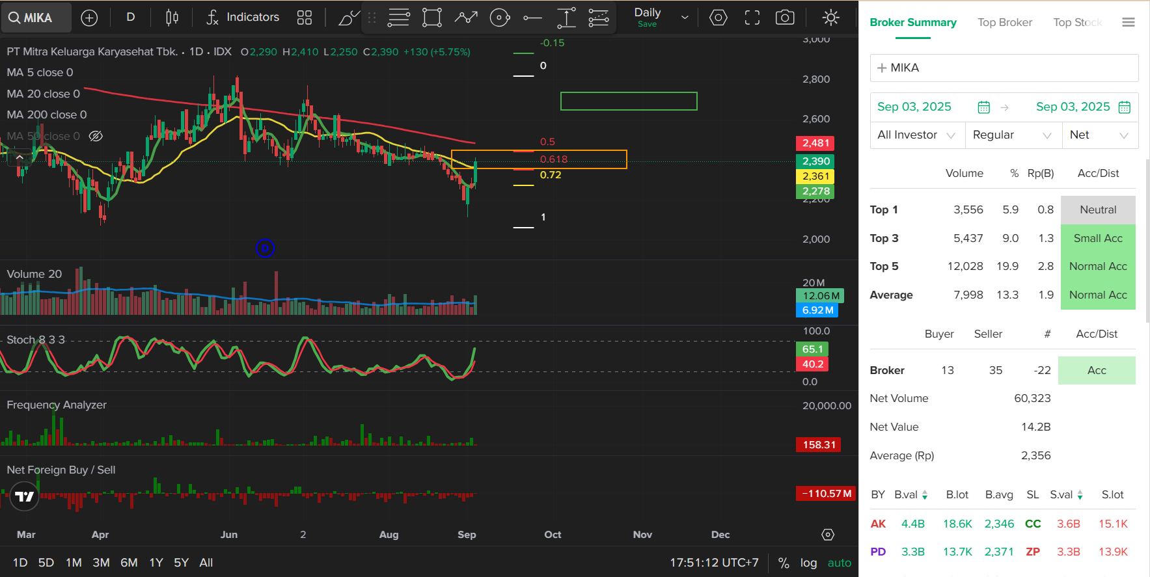Image resolution: width=1150 pixels, height=577 pixels.
Task: Click the Net Foreign Buy / Sell legend
Action: click(x=61, y=470)
